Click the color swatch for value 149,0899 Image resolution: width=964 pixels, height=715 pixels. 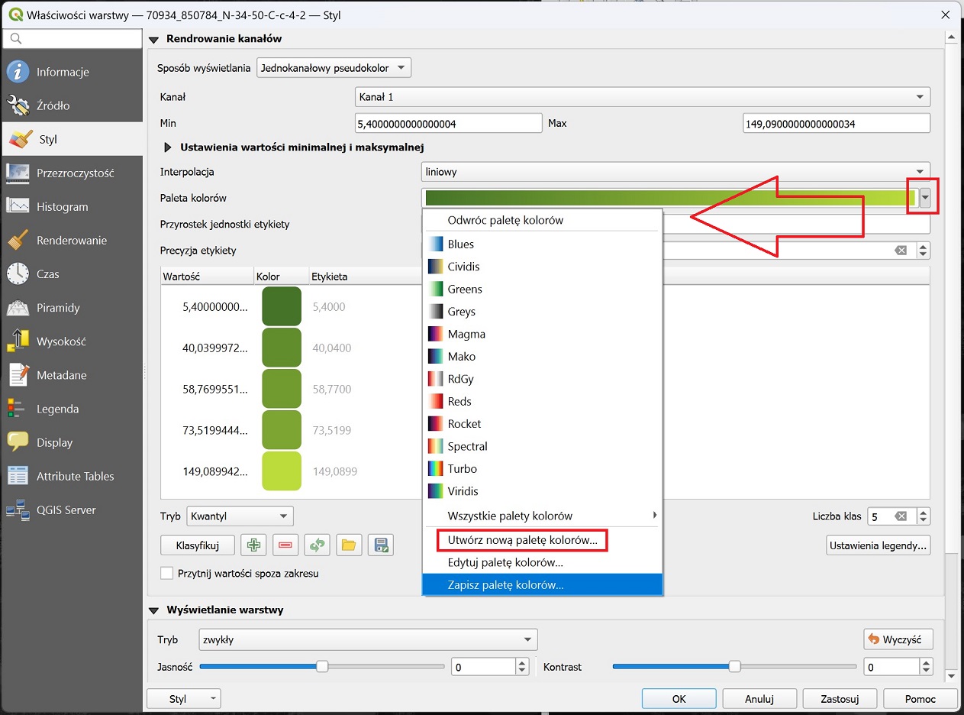tap(282, 471)
